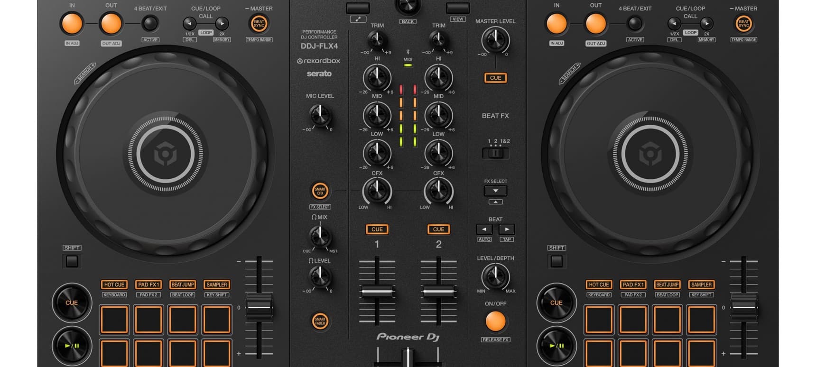The image size is (816, 367).
Task: Hit the left deck loop IN button
Action: [x=72, y=24]
